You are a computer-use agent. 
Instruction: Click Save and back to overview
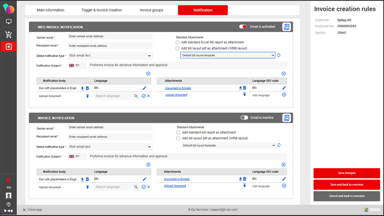pyautogui.click(x=347, y=184)
